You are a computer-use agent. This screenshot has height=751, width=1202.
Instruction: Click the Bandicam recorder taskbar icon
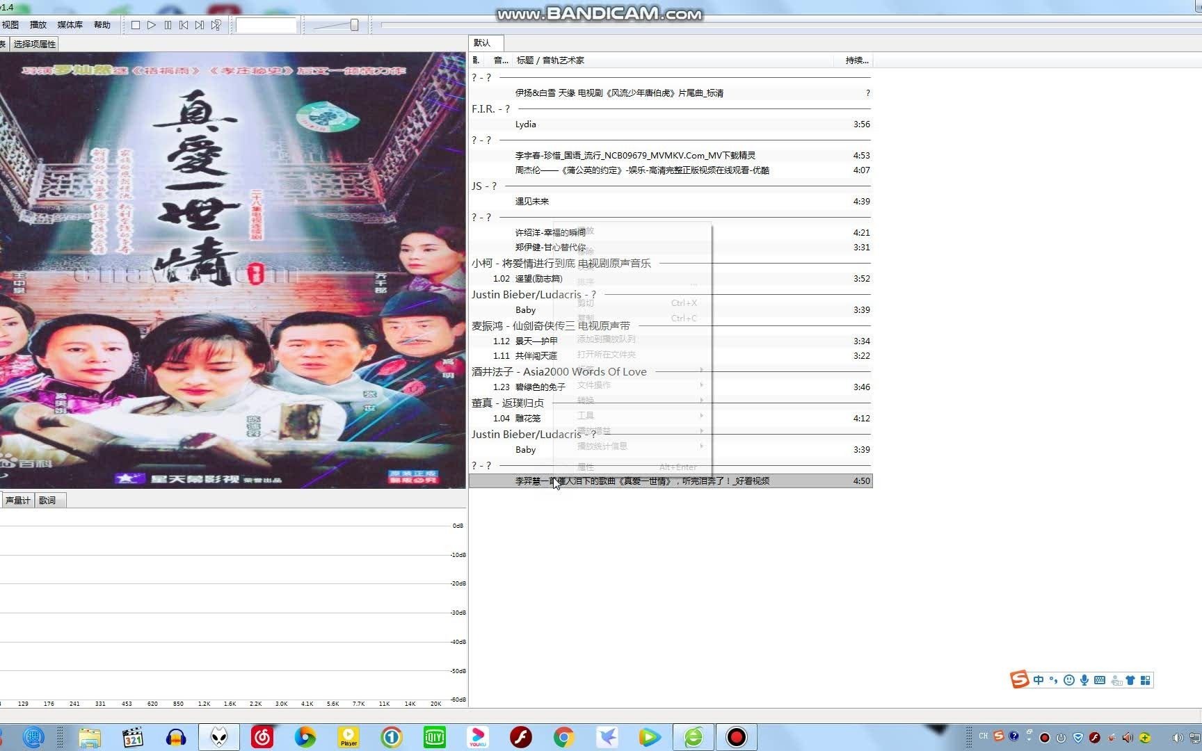click(737, 737)
